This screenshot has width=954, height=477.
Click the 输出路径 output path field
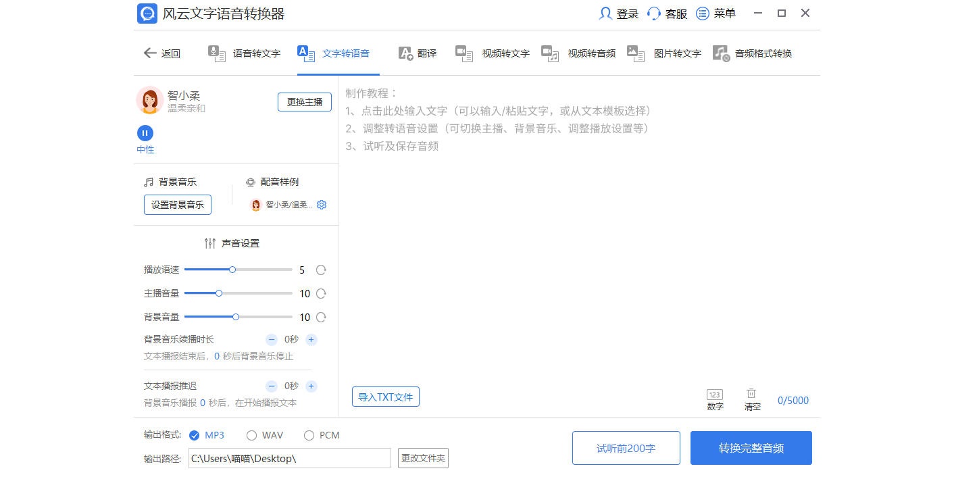coord(289,458)
